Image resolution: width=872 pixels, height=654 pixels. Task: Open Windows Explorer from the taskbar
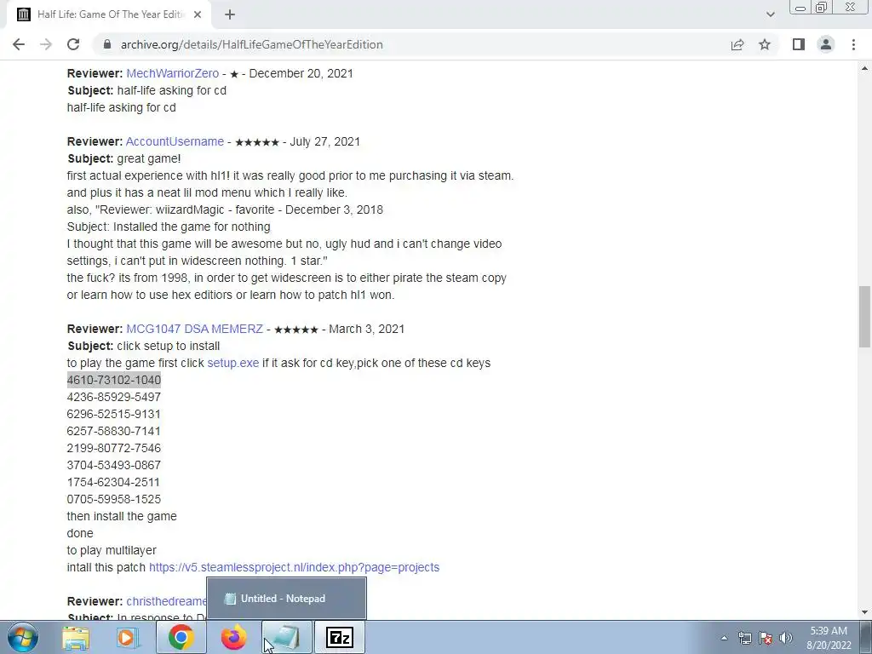point(76,637)
